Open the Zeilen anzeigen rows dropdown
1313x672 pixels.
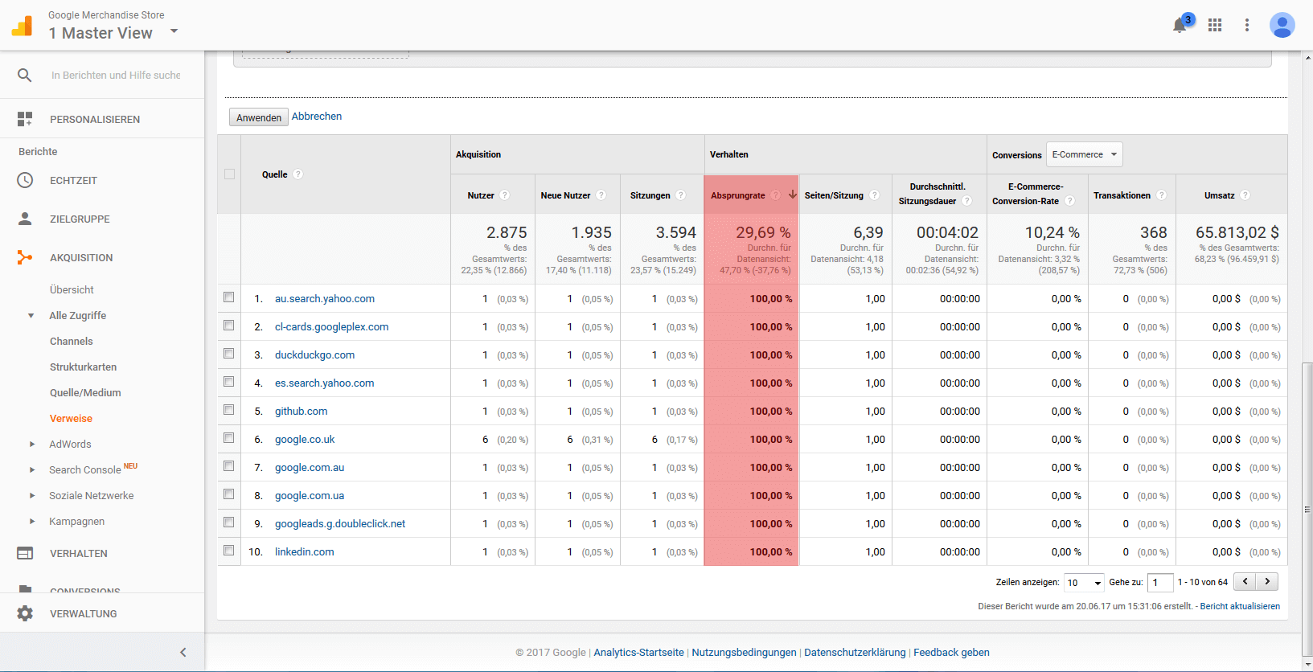pos(1084,583)
